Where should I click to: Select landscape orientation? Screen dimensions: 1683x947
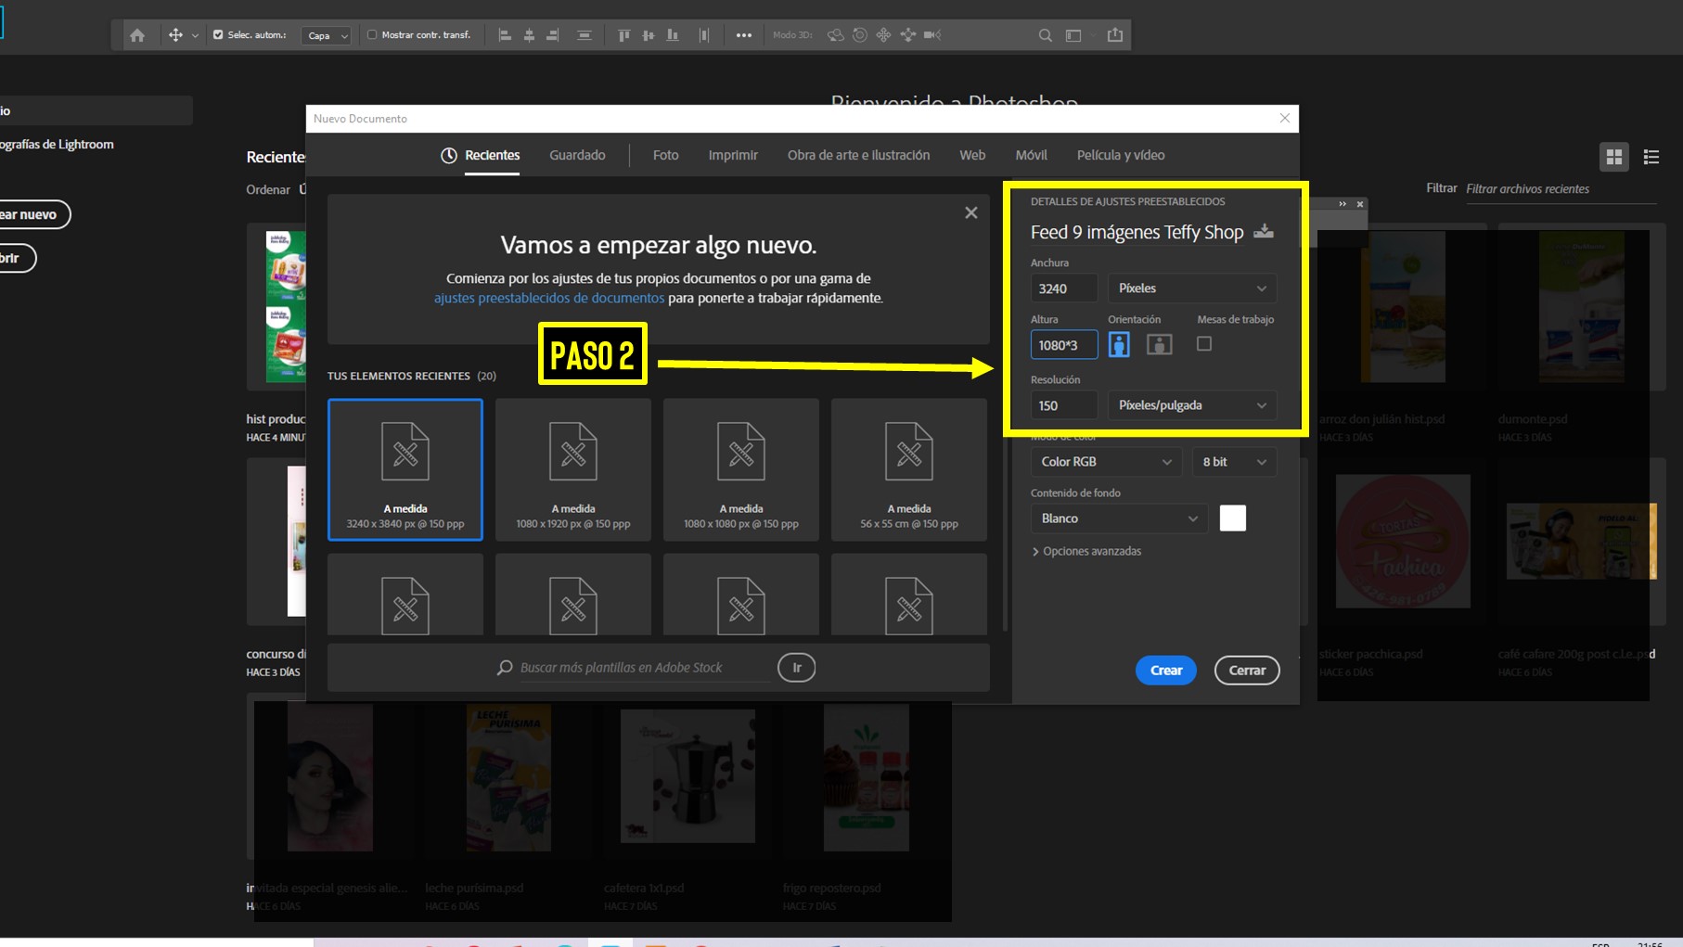(1159, 344)
